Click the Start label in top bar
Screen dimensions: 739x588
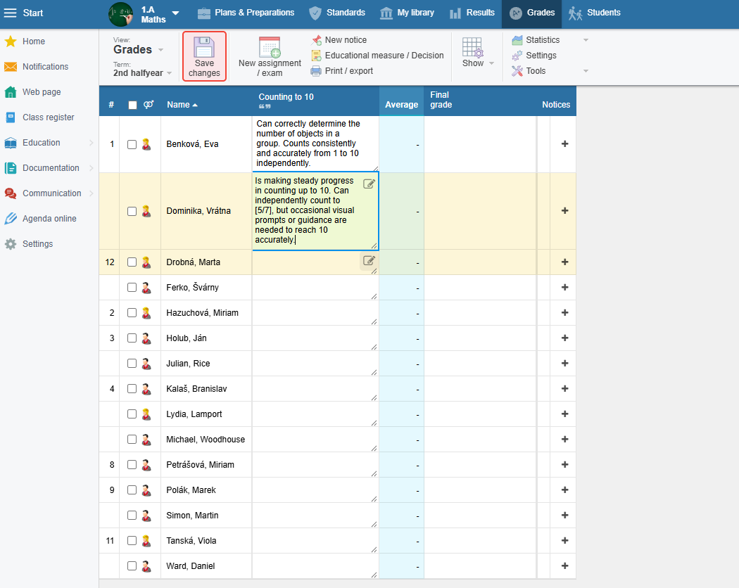33,13
